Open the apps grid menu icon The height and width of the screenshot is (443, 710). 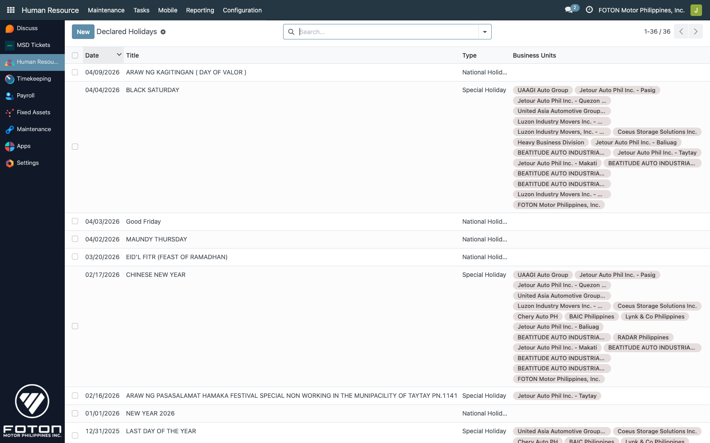tap(11, 10)
